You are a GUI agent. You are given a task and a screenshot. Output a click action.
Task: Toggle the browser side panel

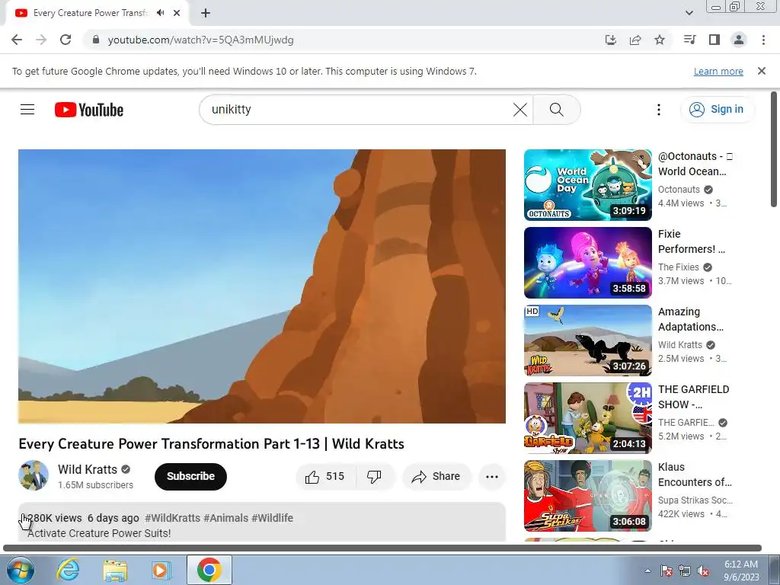[714, 40]
